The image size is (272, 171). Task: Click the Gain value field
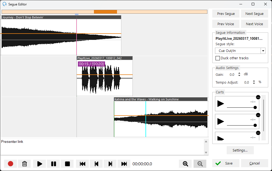point(232,74)
